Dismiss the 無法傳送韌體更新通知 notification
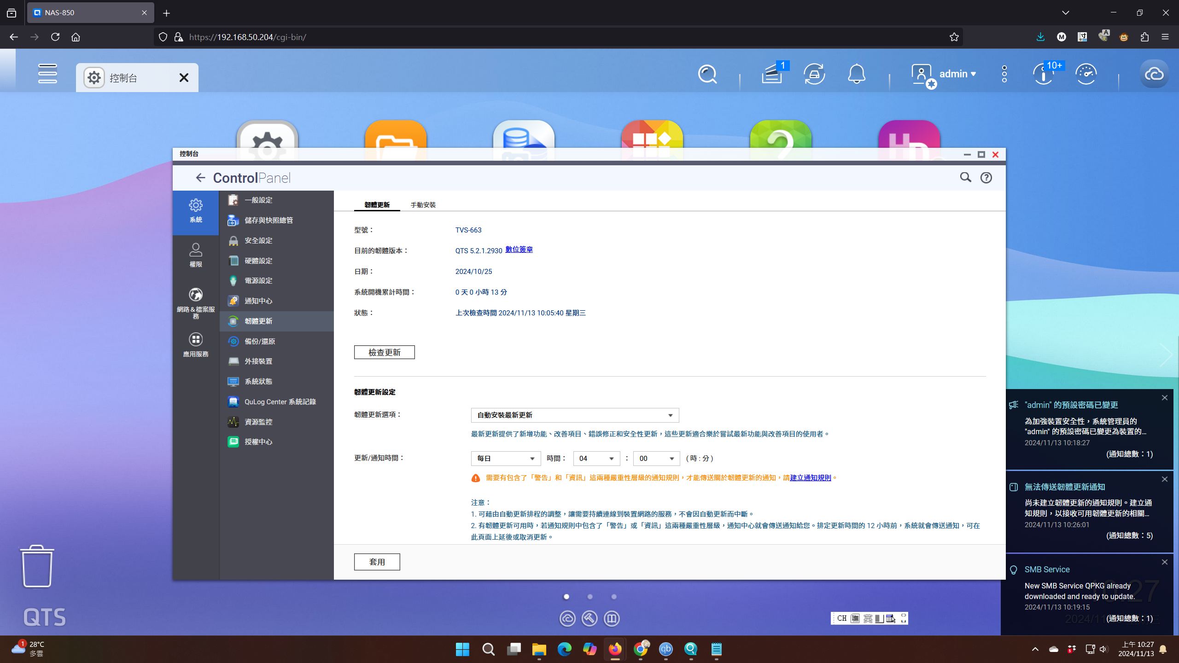The width and height of the screenshot is (1179, 663). tap(1165, 479)
